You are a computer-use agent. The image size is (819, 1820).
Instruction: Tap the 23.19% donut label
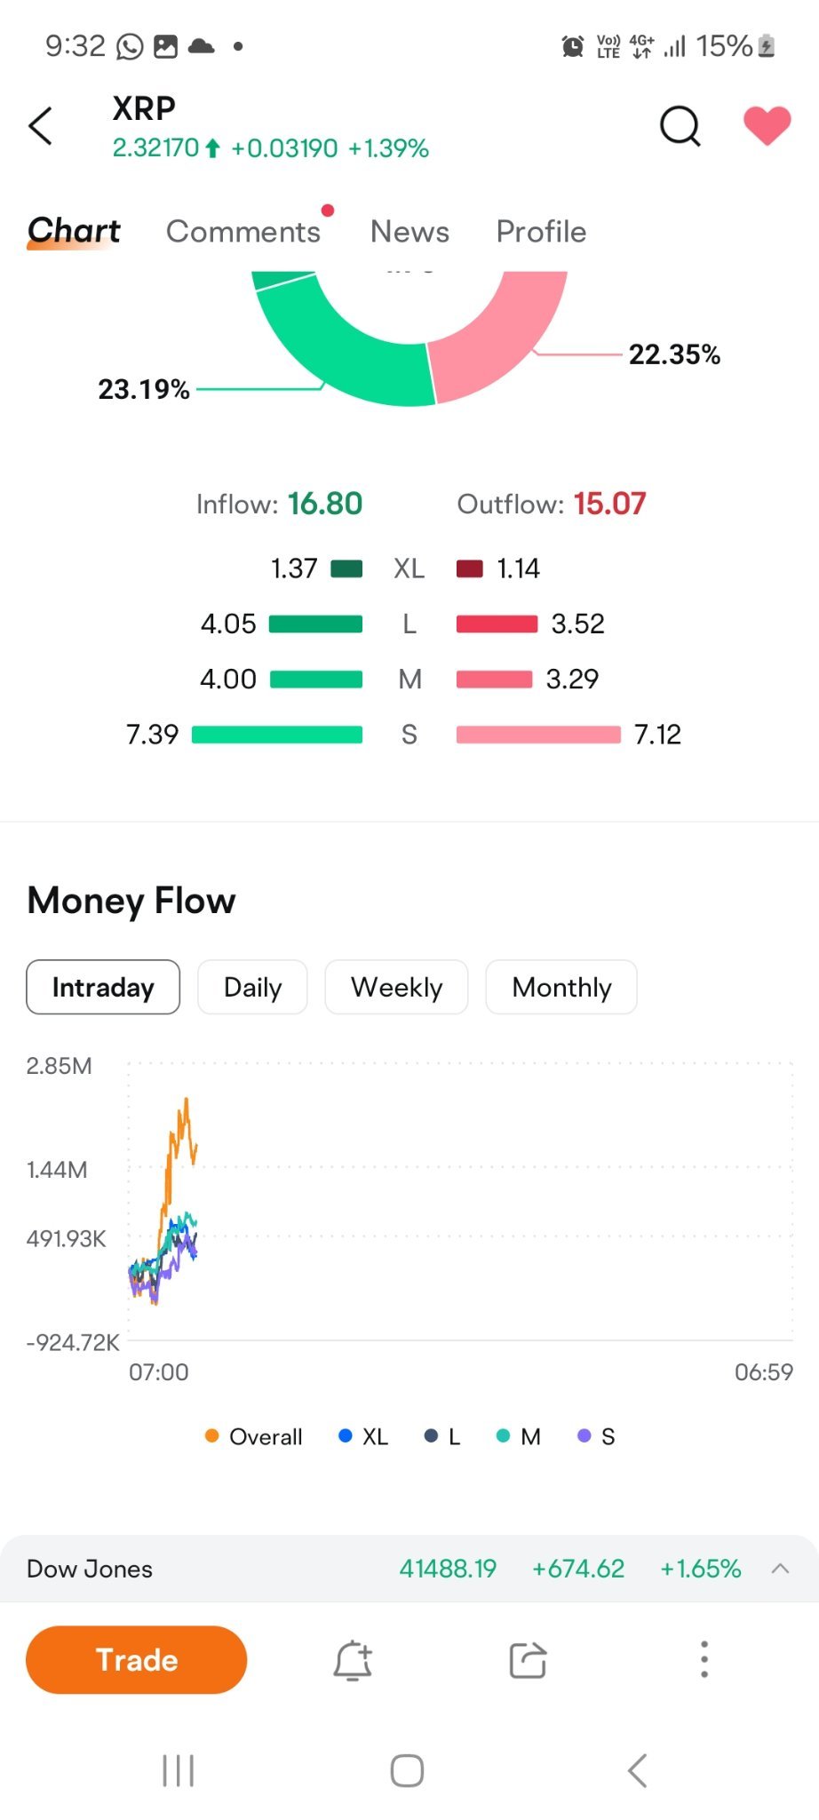[x=144, y=389]
